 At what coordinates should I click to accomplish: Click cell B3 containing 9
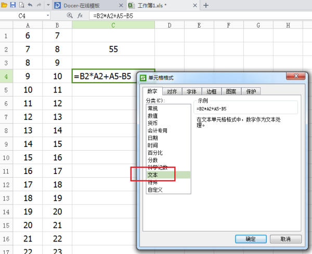point(57,63)
